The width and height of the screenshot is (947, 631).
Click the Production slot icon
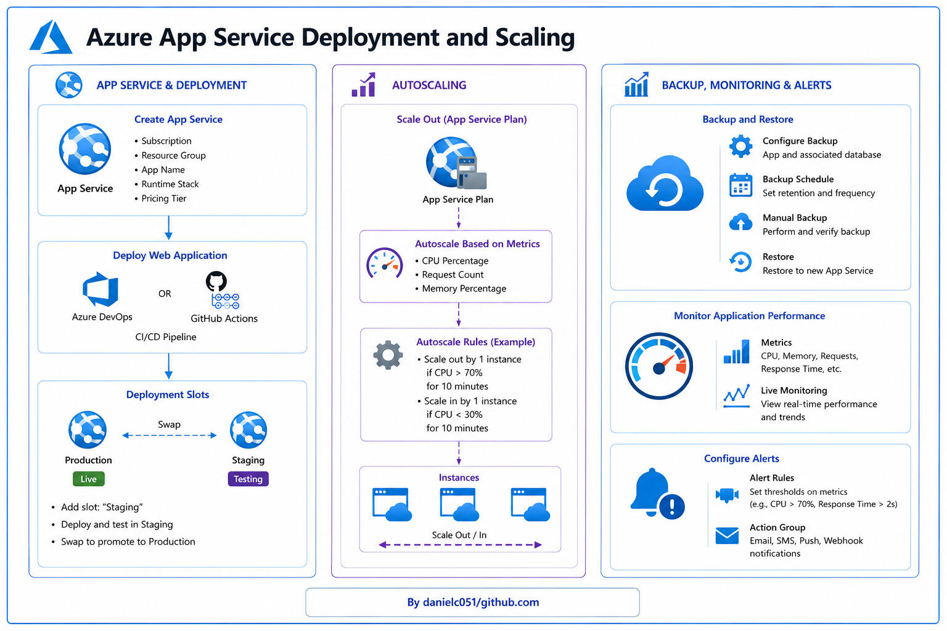[x=88, y=429]
